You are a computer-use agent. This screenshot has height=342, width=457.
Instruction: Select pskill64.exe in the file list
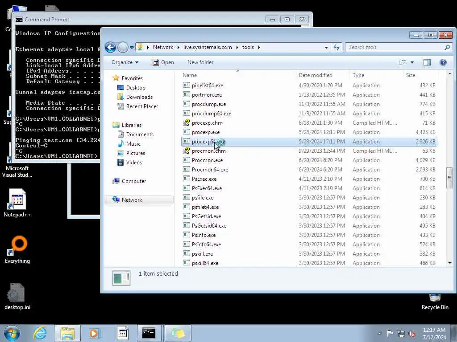[x=309, y=263]
